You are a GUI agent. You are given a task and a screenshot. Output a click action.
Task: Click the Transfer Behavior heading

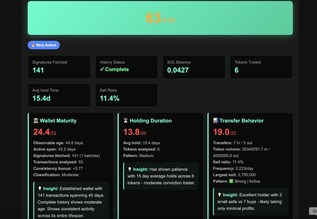[x=238, y=121]
